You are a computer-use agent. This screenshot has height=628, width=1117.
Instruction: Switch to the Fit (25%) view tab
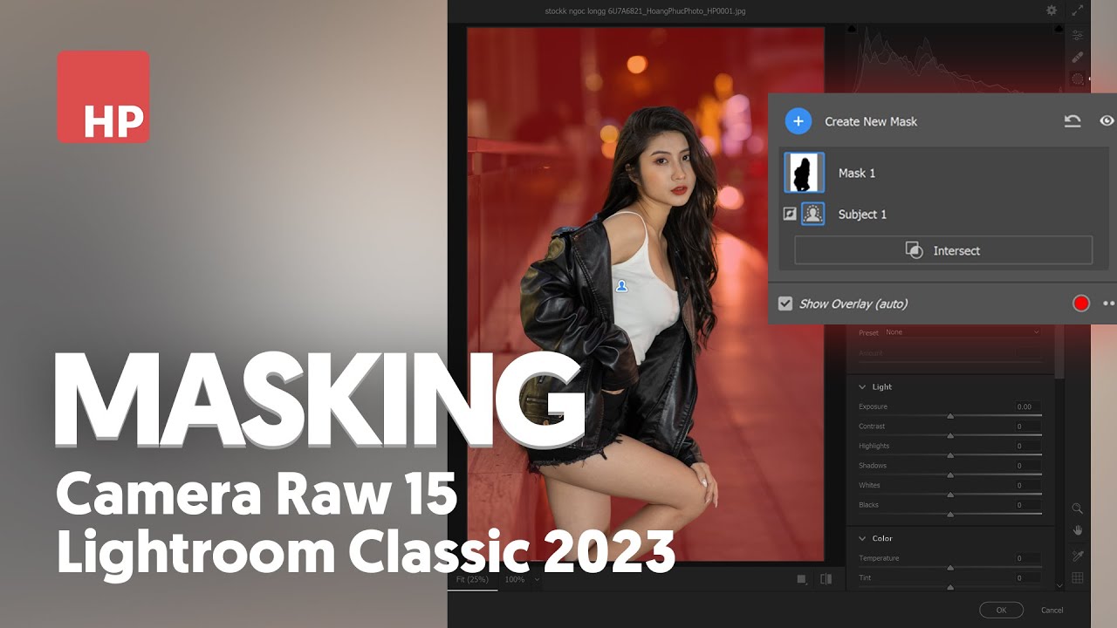pos(471,578)
